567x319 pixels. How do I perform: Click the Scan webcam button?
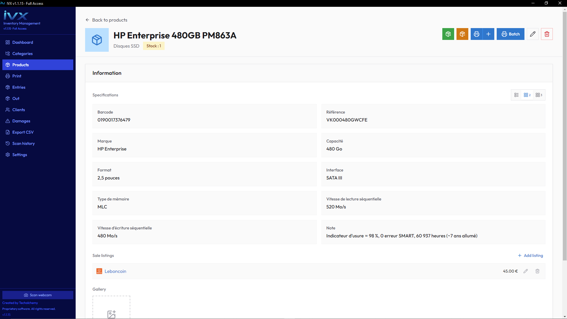[x=38, y=295]
